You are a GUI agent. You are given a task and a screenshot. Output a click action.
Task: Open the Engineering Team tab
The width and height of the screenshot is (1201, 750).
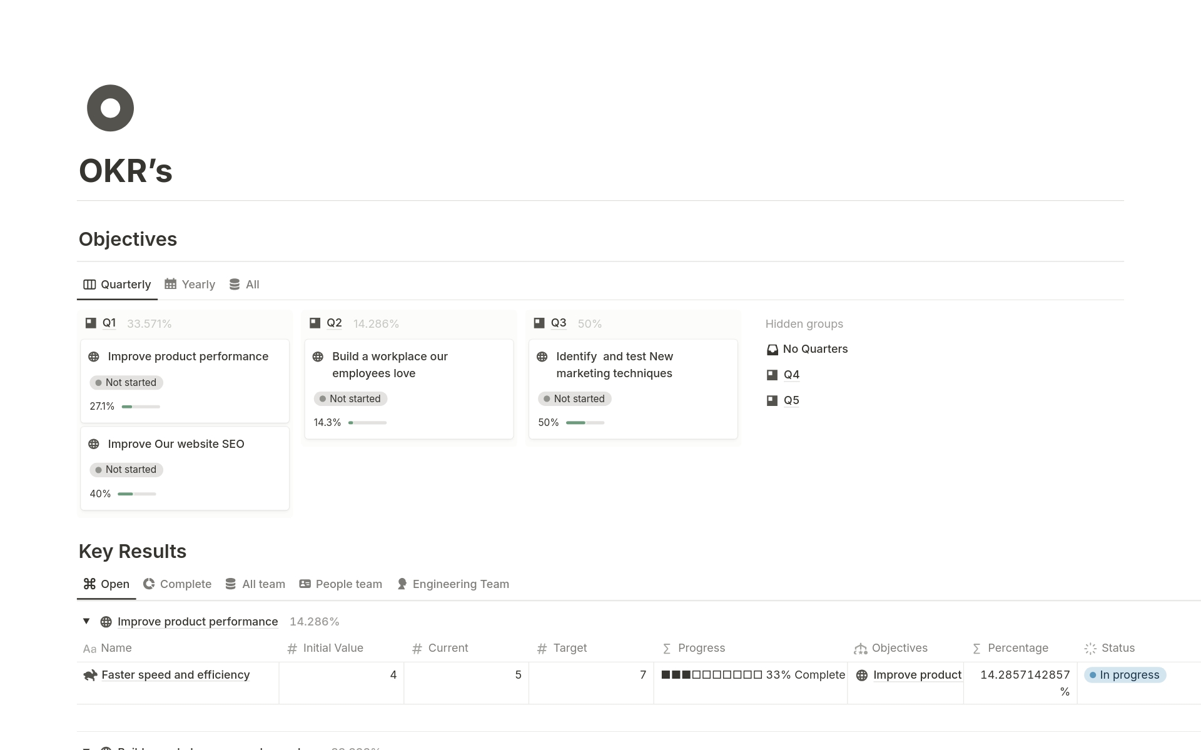point(454,584)
